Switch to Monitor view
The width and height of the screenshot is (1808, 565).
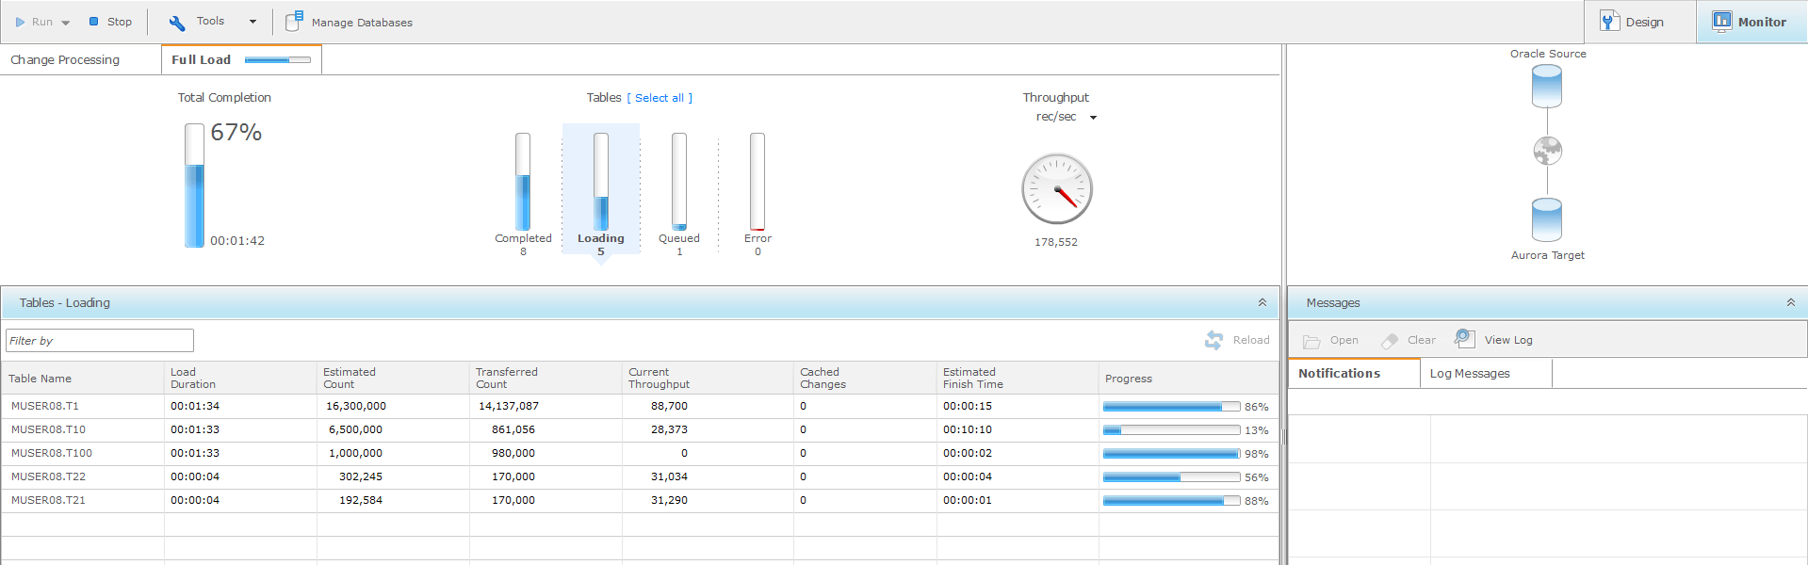click(1751, 22)
